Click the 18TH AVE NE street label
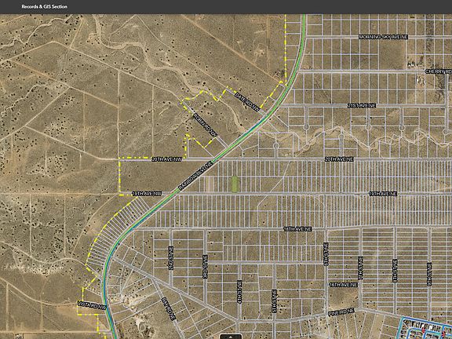This screenshot has width=452, height=339. [x=297, y=229]
